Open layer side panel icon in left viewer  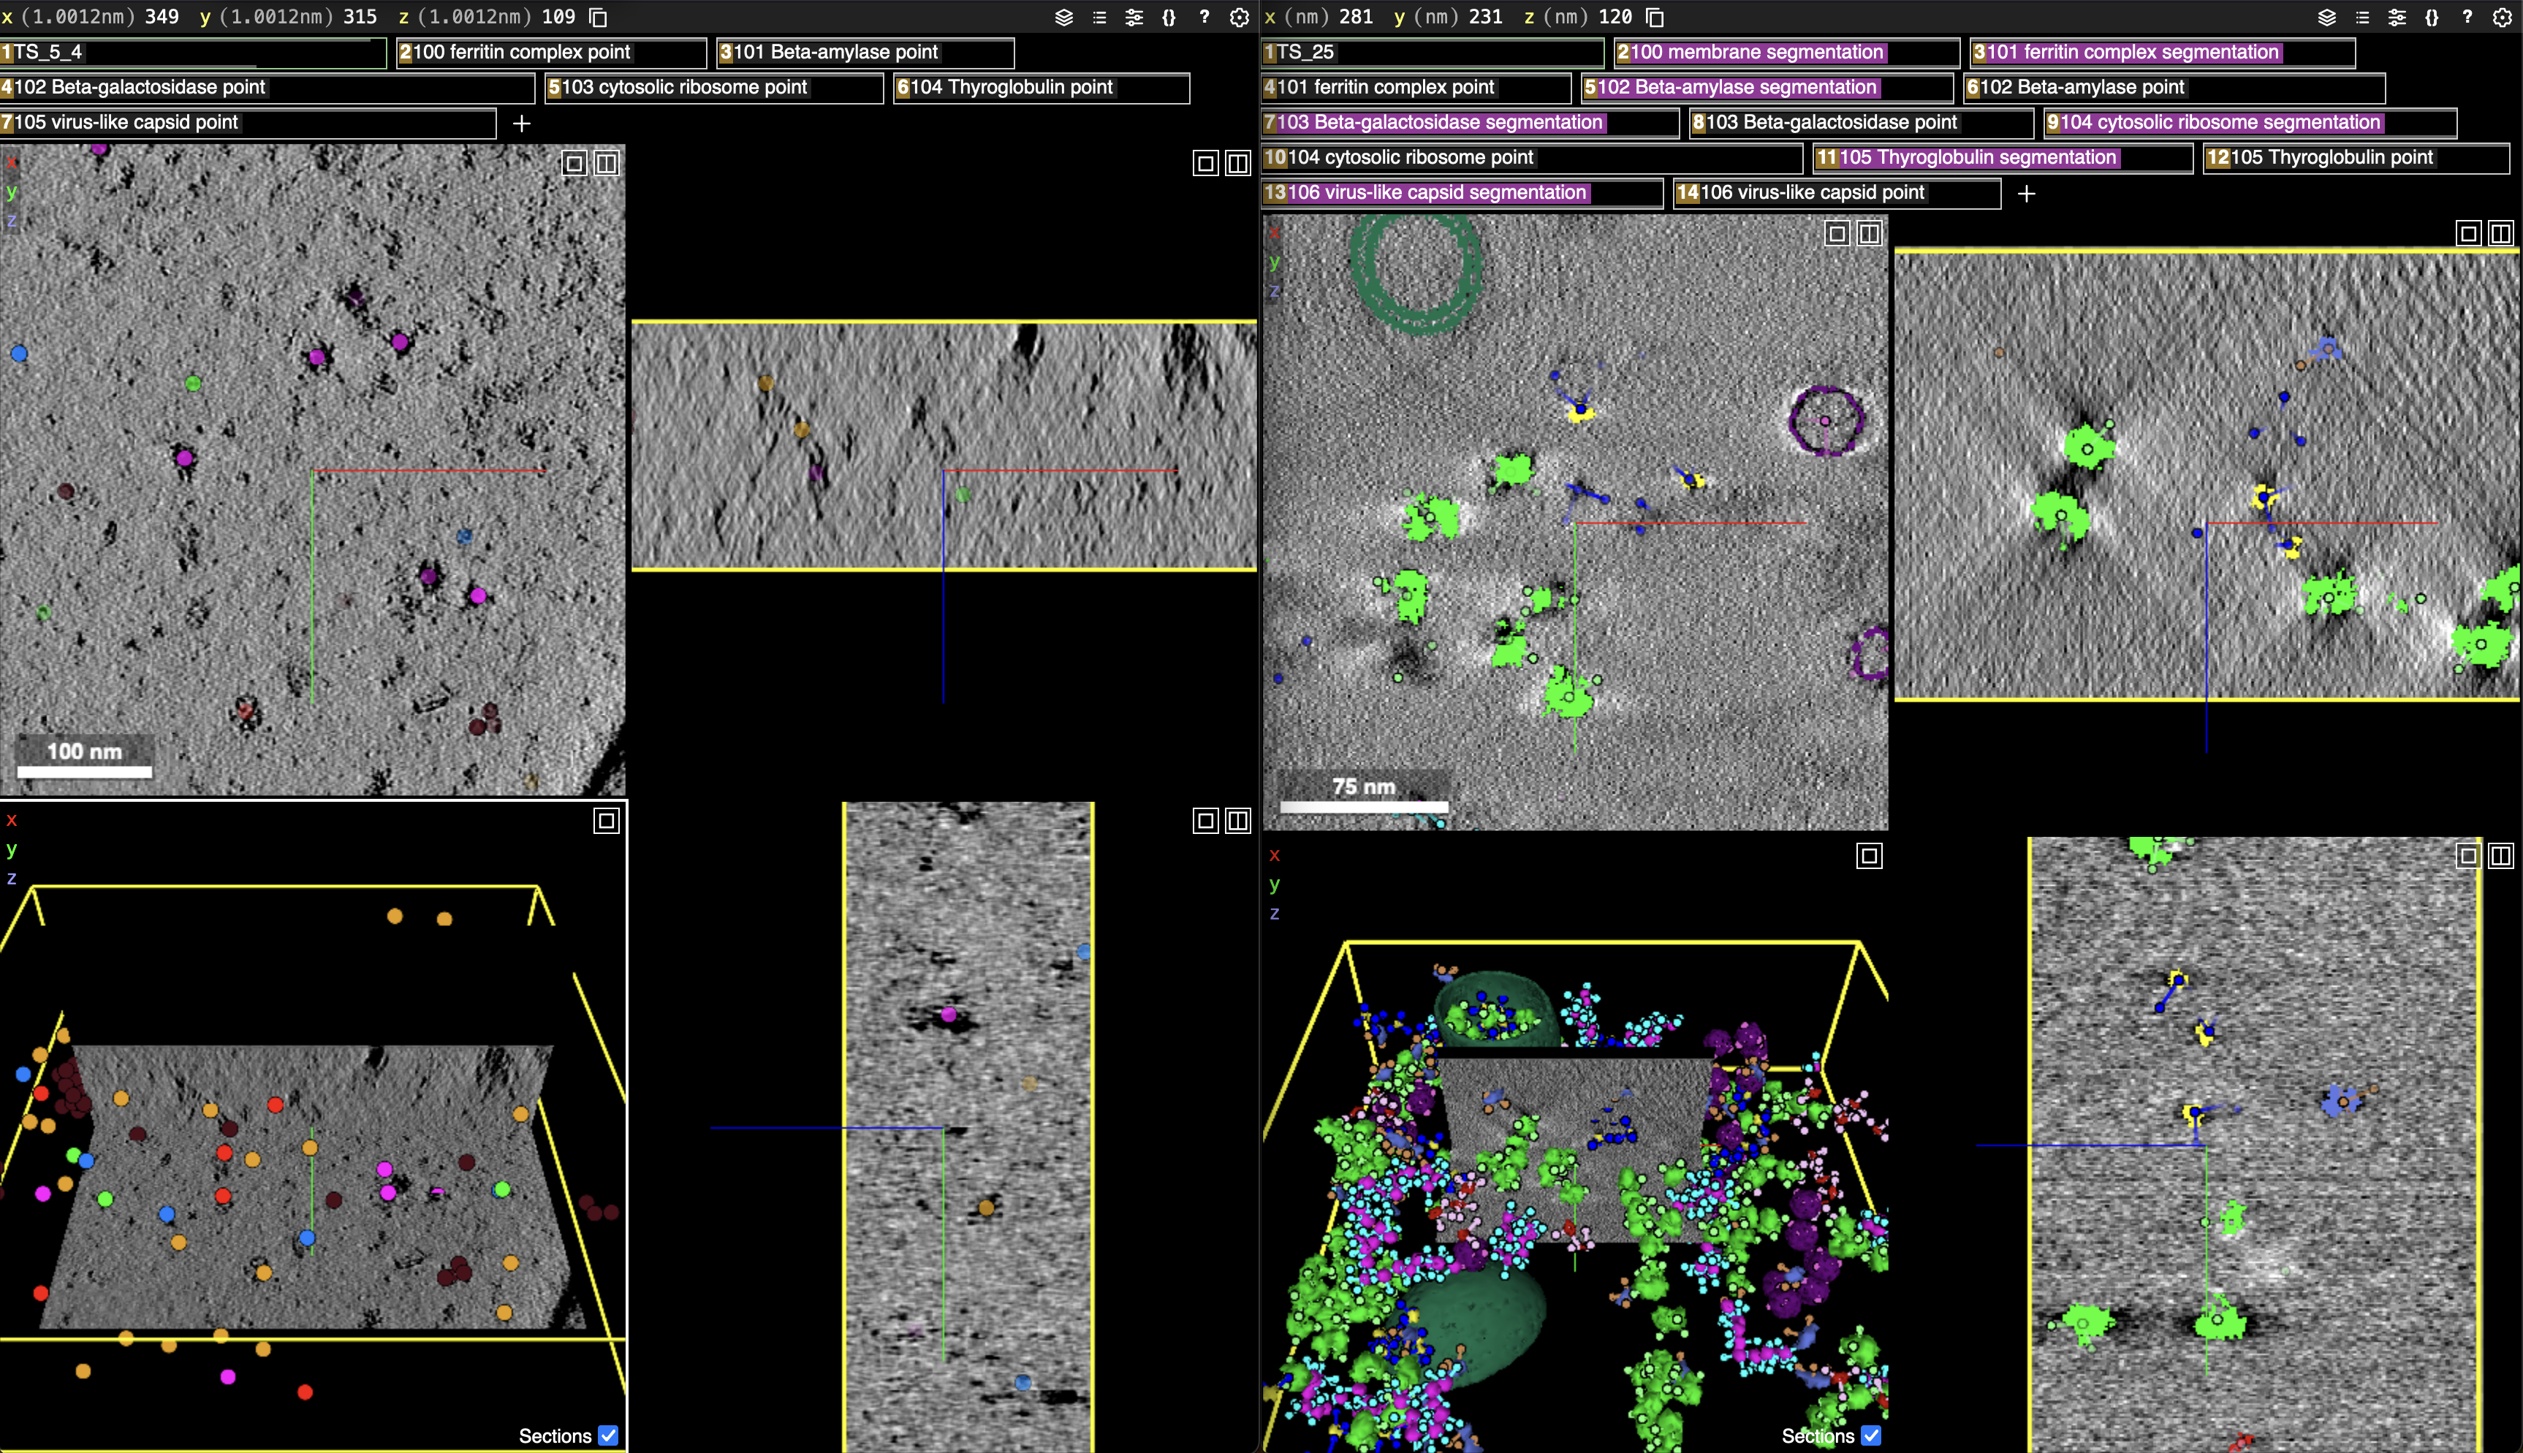tap(1064, 17)
